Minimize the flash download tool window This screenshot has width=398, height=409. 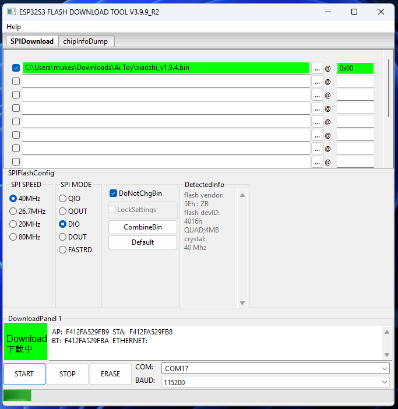pyautogui.click(x=328, y=12)
